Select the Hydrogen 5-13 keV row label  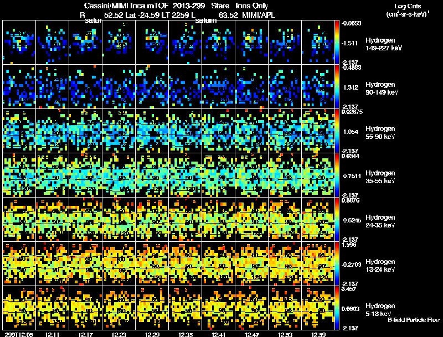click(x=380, y=310)
